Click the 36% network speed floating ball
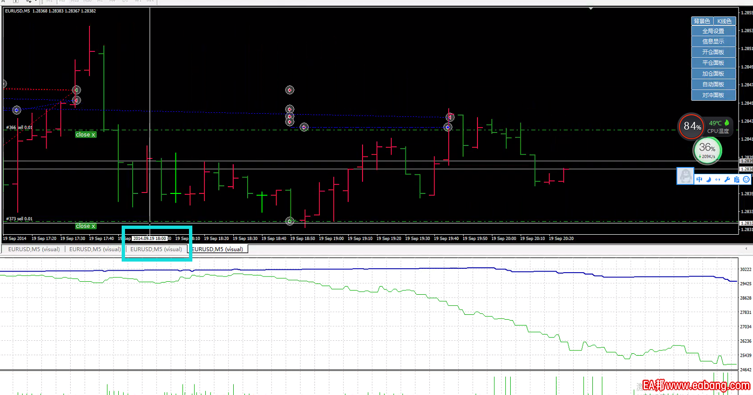The width and height of the screenshot is (753, 395). coord(707,150)
